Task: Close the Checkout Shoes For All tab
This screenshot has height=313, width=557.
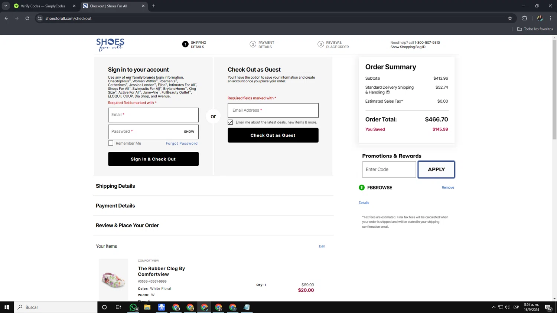Action: (x=143, y=6)
